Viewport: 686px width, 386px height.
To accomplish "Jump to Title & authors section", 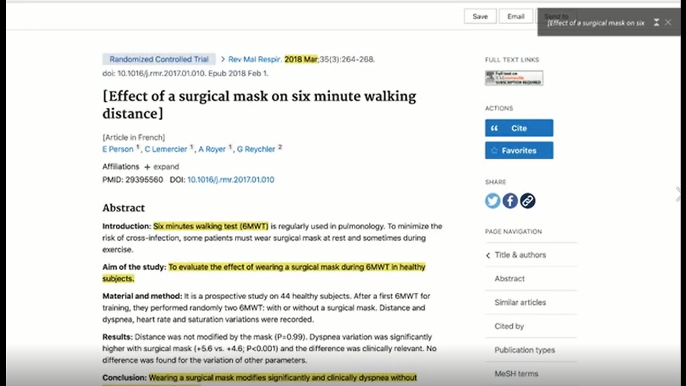I will [520, 255].
